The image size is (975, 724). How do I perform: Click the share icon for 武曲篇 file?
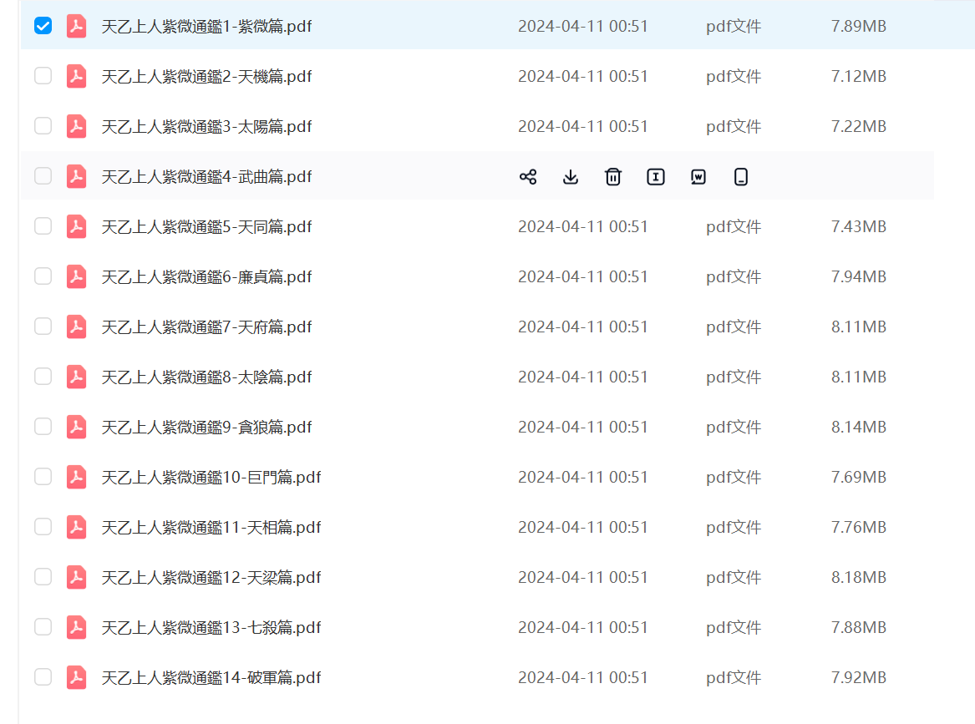click(528, 176)
